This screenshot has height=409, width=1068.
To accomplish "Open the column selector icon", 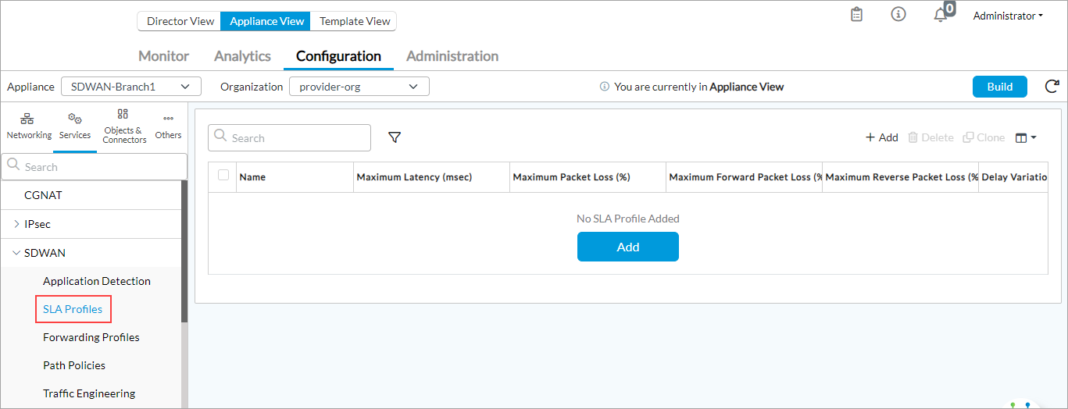I will point(1026,137).
